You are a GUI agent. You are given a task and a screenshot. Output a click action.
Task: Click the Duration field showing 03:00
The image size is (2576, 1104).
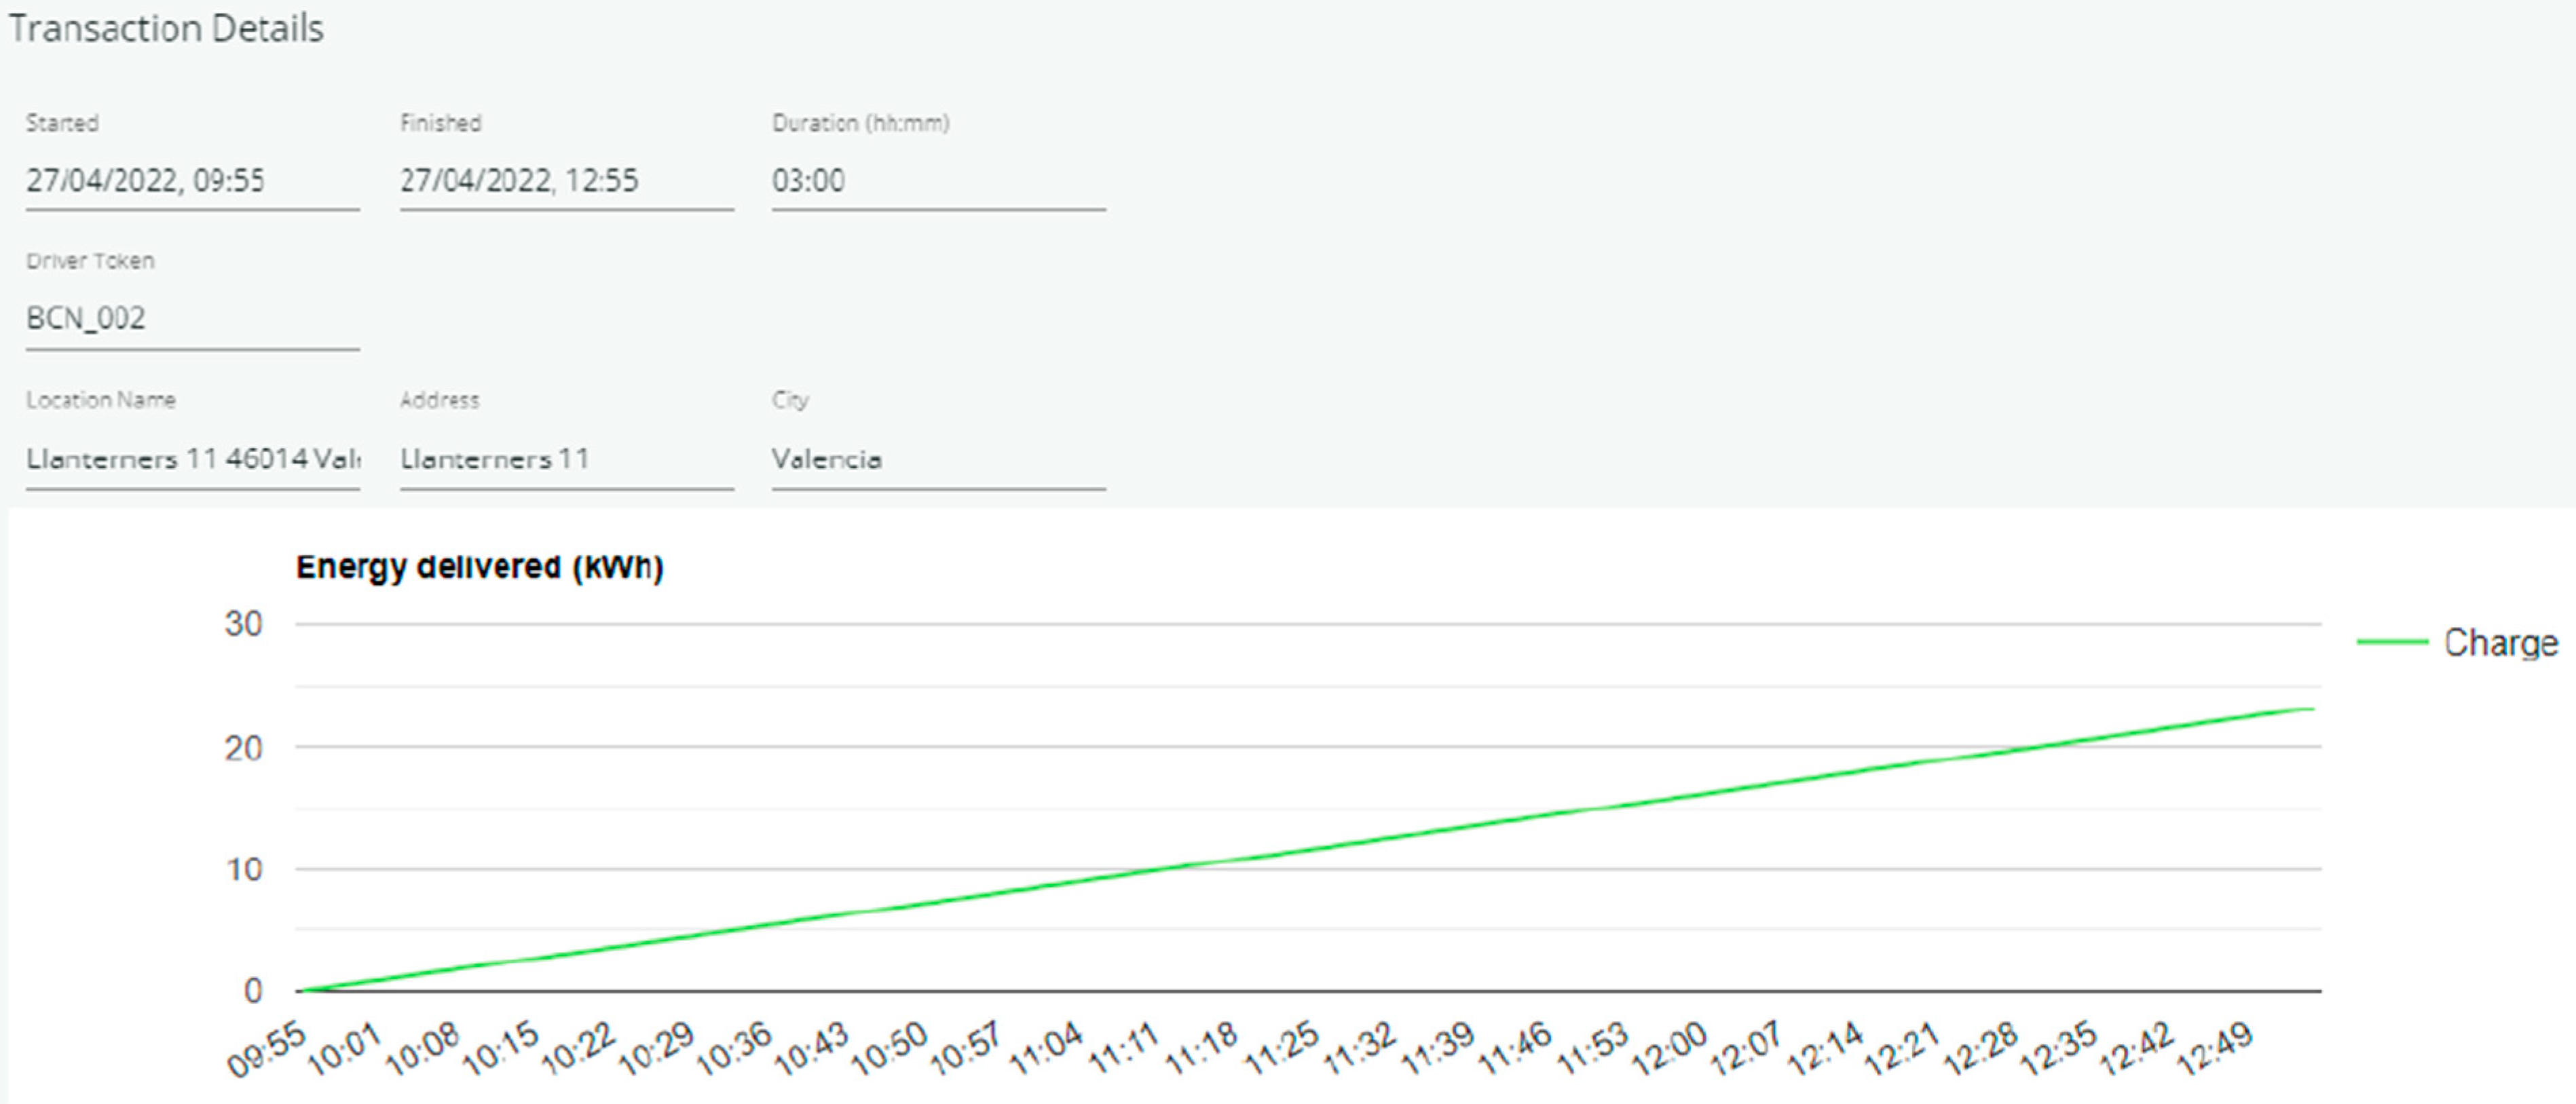[x=937, y=181]
